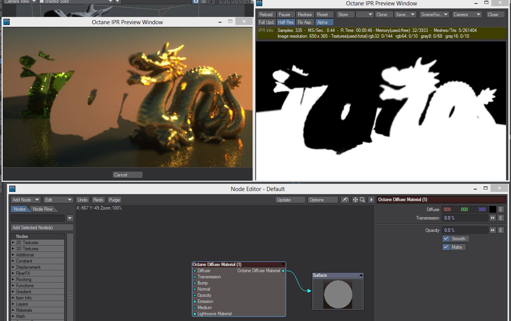511x321 pixels.
Task: Click the E envelope button for Transmission
Action: click(501, 218)
